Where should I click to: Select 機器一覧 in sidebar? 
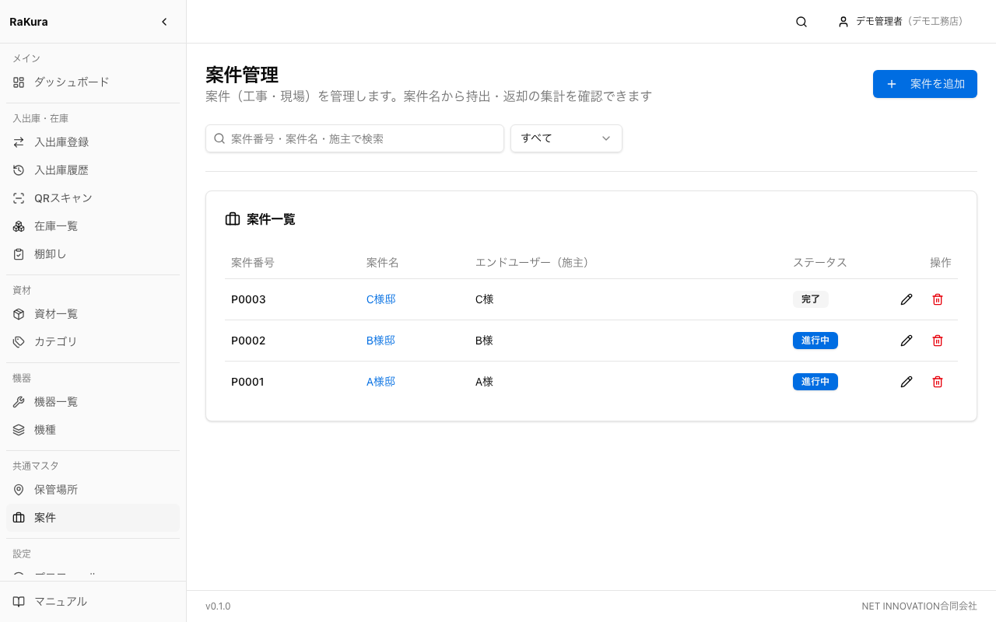pyautogui.click(x=93, y=402)
